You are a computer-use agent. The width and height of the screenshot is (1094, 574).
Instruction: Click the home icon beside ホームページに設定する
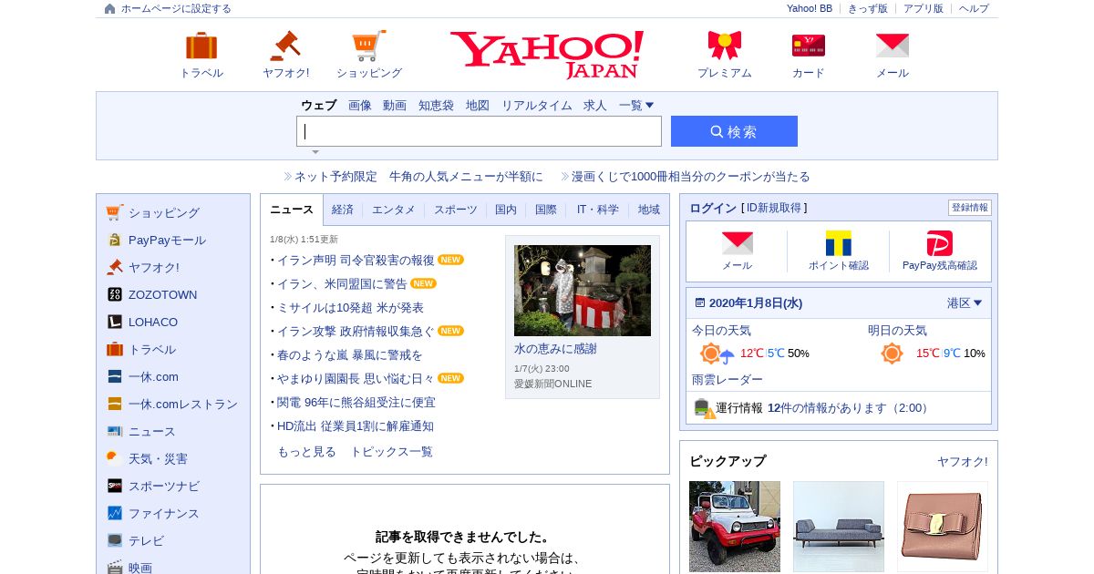click(110, 8)
